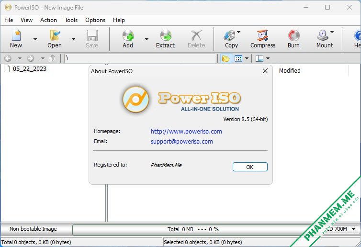Click the layout pane icon
The width and height of the screenshot is (361, 247).
259,58
